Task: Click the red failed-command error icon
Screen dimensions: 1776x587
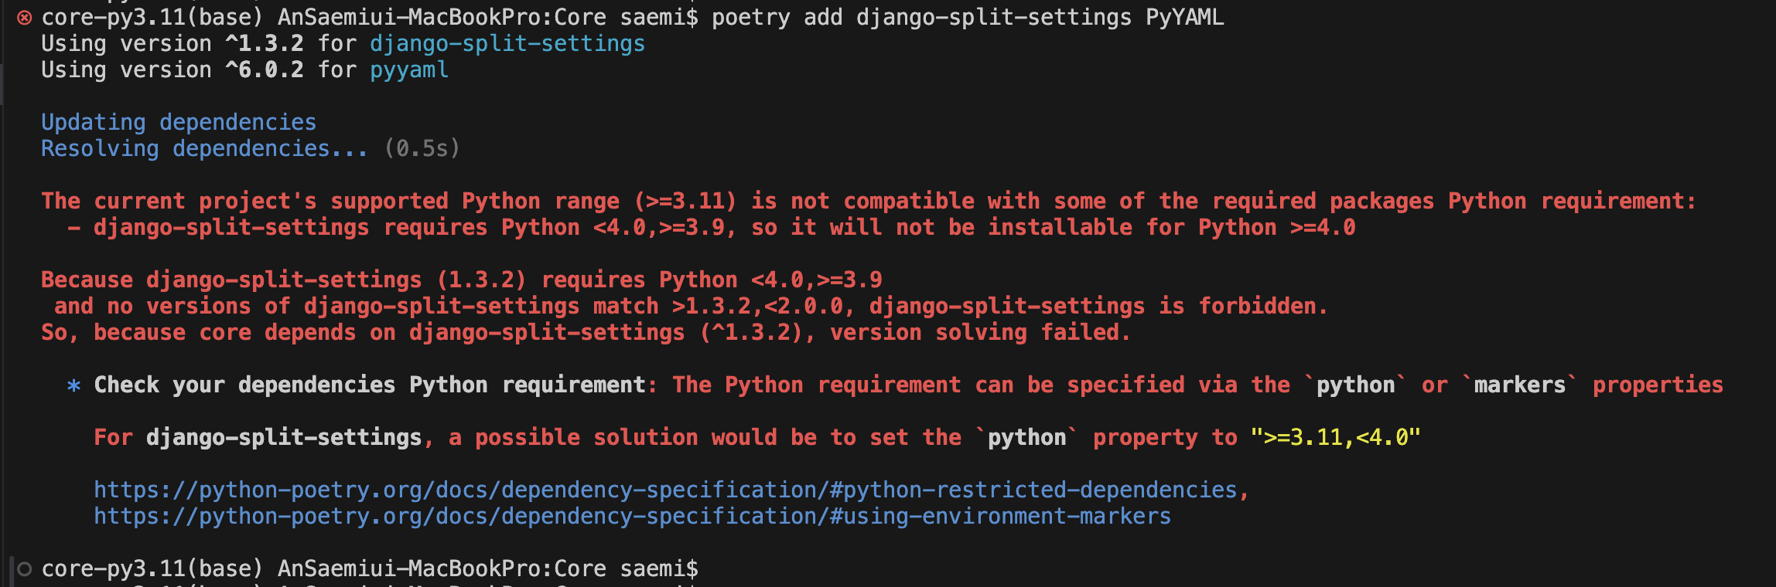Action: click(25, 18)
